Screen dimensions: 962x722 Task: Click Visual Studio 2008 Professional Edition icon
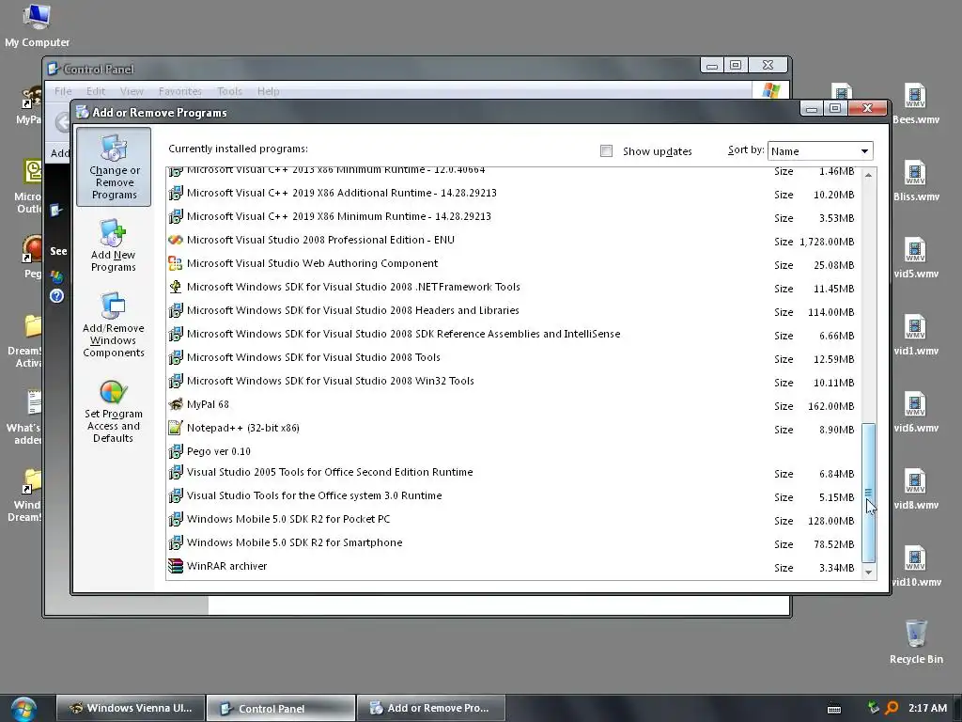pyautogui.click(x=176, y=240)
